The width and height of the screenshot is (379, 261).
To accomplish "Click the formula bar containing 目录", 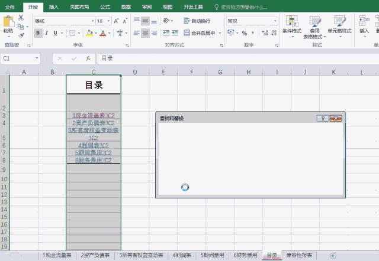I will coord(238,58).
